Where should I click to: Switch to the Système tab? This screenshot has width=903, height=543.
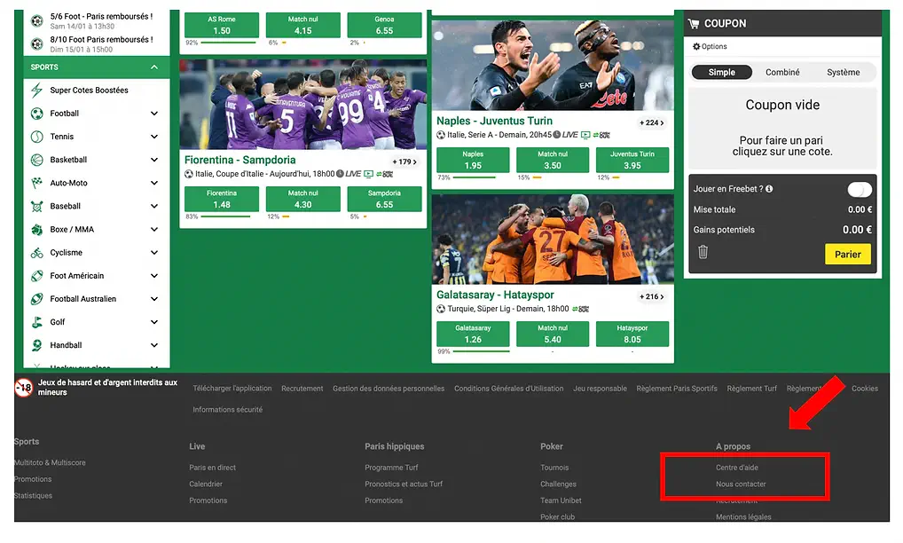pyautogui.click(x=843, y=71)
